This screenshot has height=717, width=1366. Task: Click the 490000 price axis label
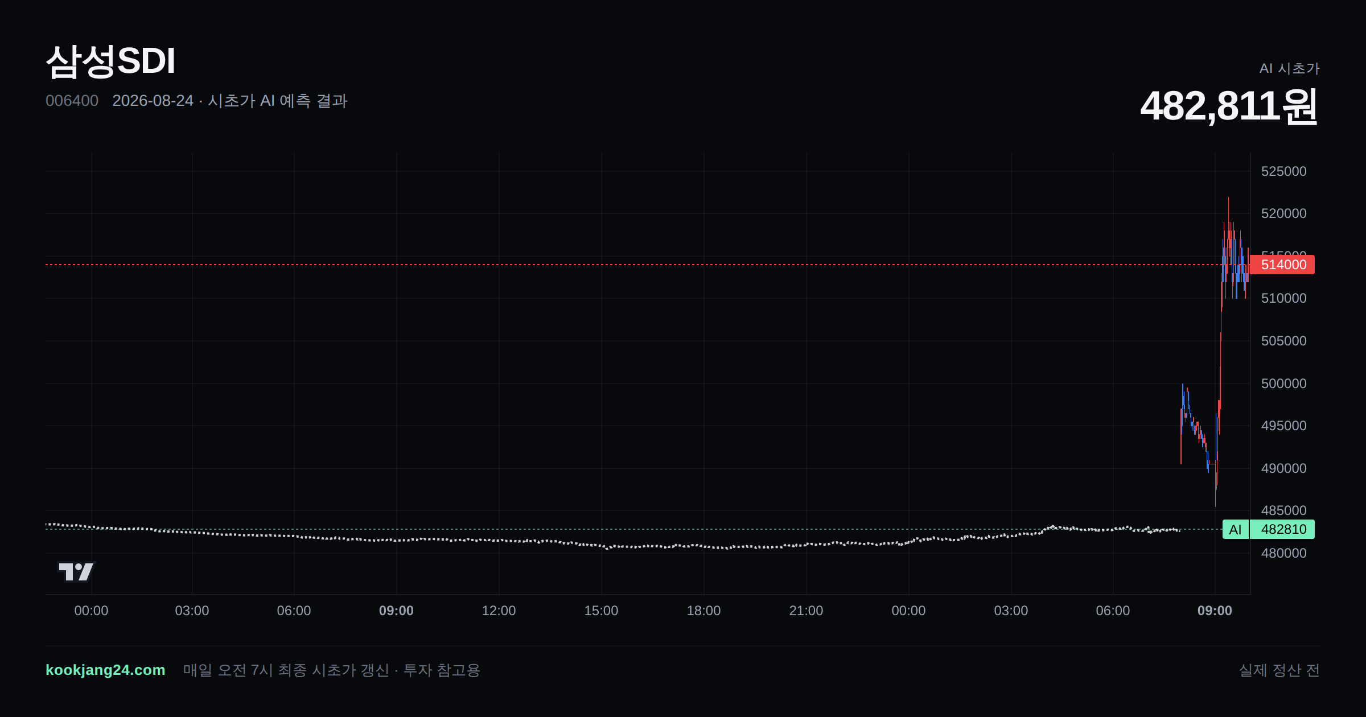tap(1283, 468)
